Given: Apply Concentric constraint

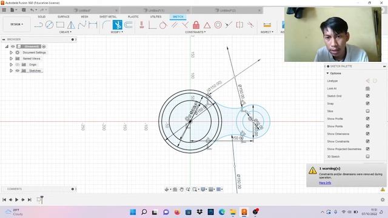Looking at the screenshot, I should (218, 25).
